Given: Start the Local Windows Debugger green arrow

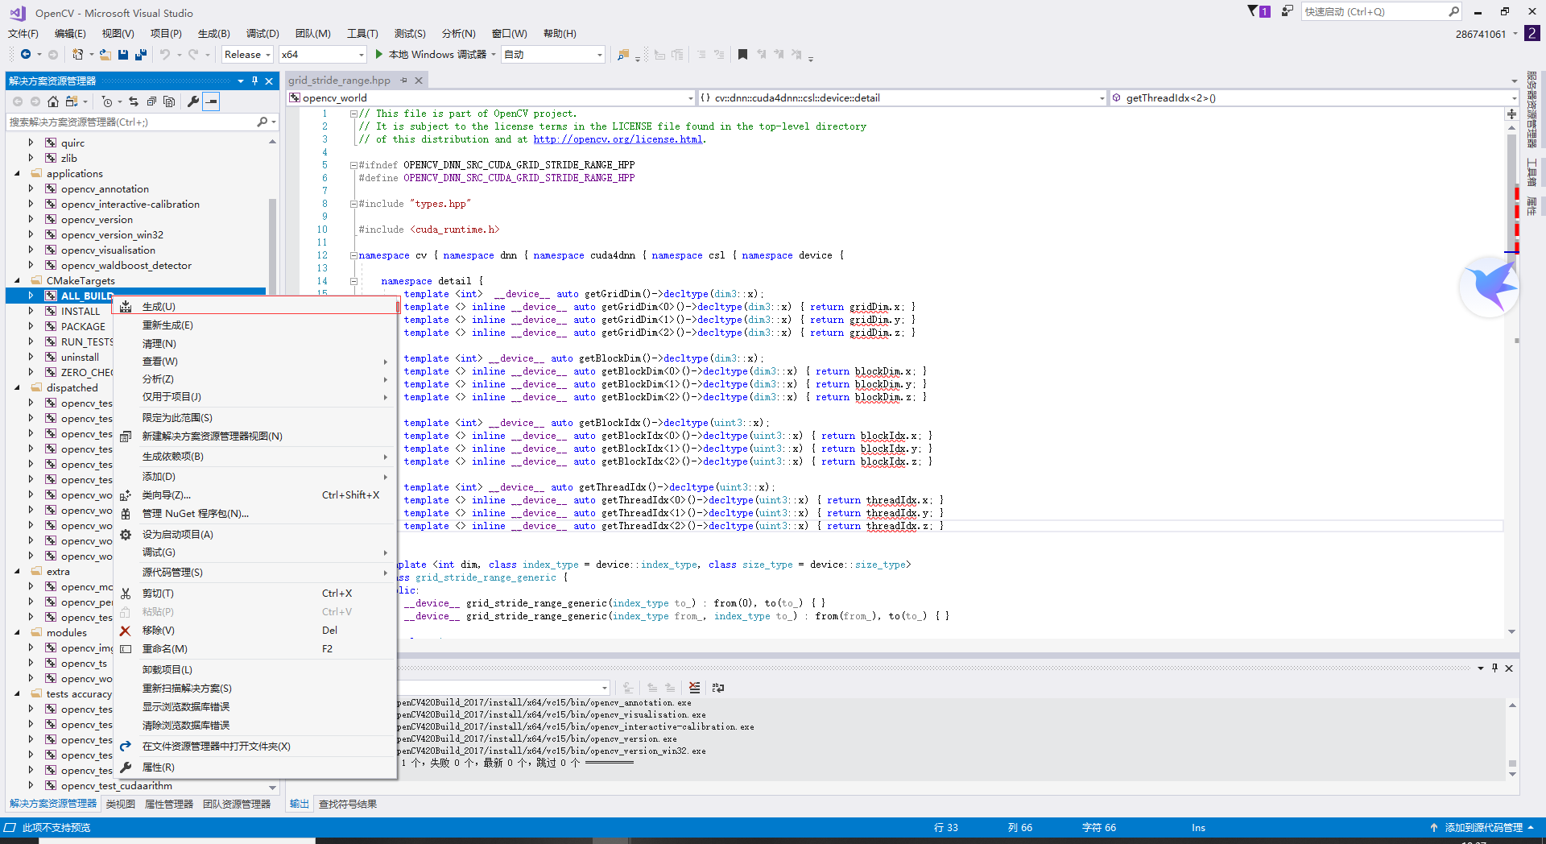Looking at the screenshot, I should point(378,55).
